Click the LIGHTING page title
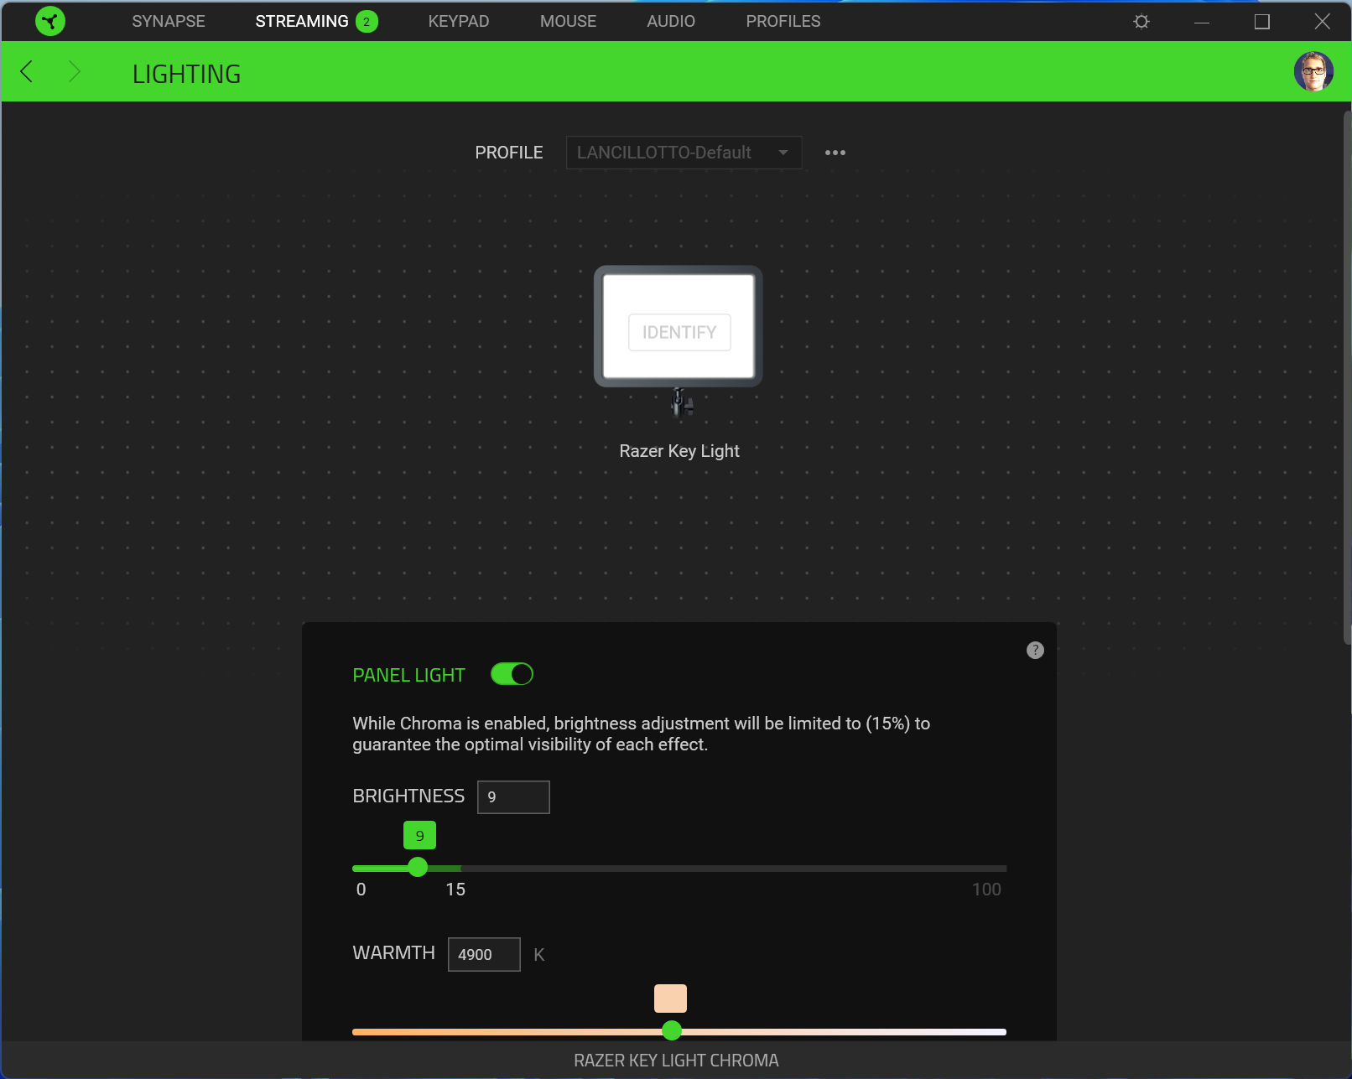Image resolution: width=1352 pixels, height=1079 pixels. click(186, 74)
